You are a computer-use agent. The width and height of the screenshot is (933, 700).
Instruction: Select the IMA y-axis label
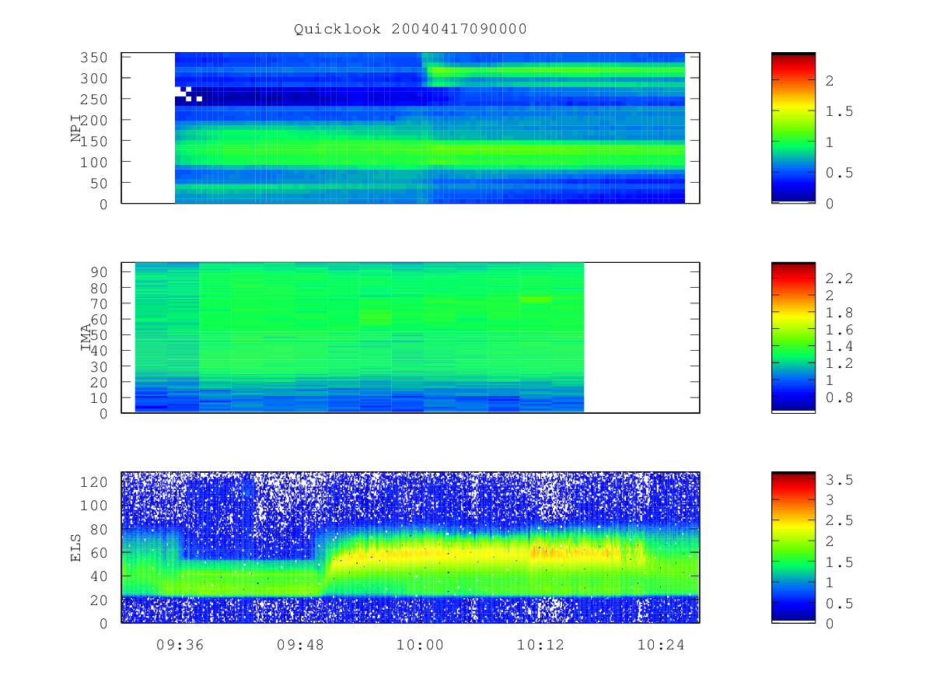[x=86, y=338]
